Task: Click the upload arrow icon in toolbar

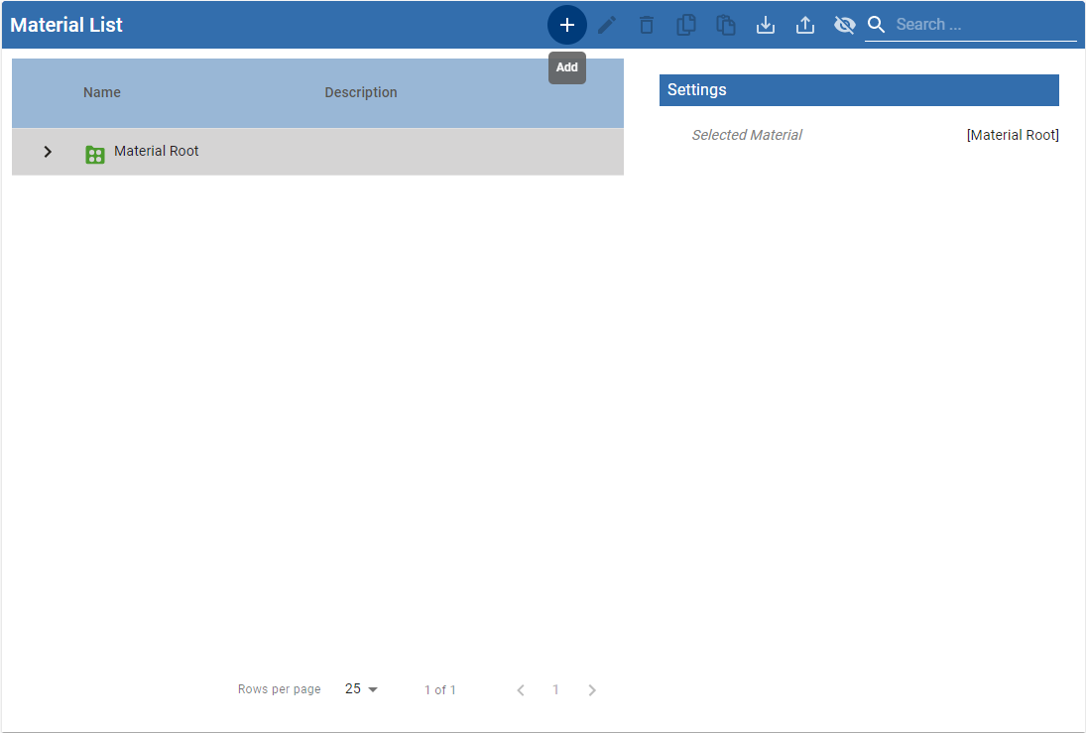Action: [x=805, y=25]
